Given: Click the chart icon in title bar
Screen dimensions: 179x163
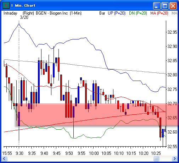Looking at the screenshot, I should tap(6, 6).
